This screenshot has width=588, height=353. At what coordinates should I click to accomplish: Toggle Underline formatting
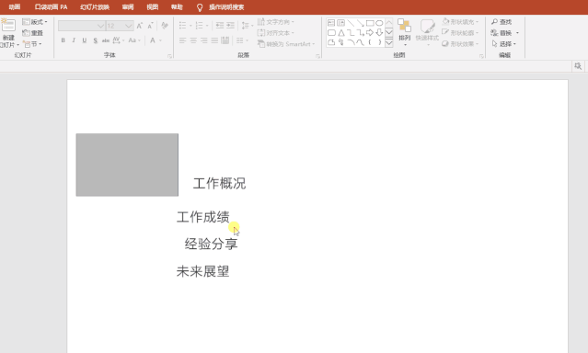click(85, 40)
